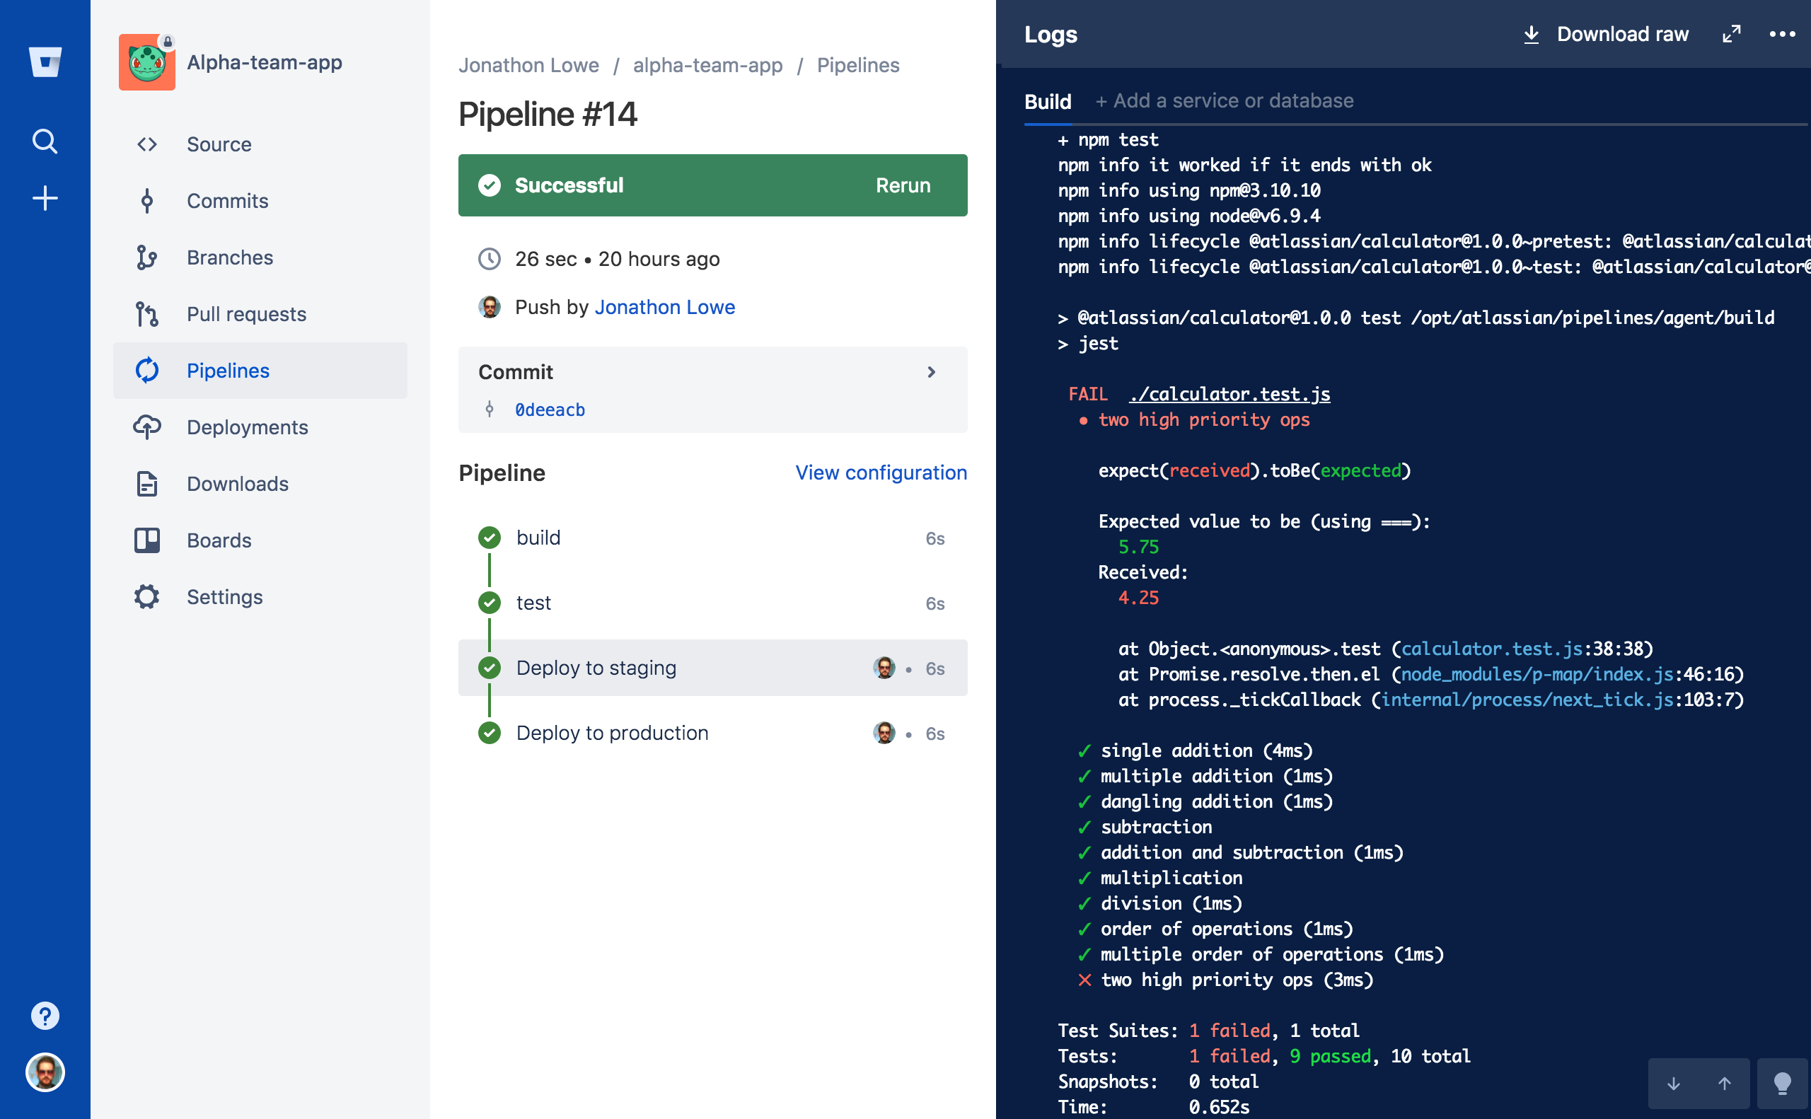Click the Boards icon in sidebar

pyautogui.click(x=147, y=540)
